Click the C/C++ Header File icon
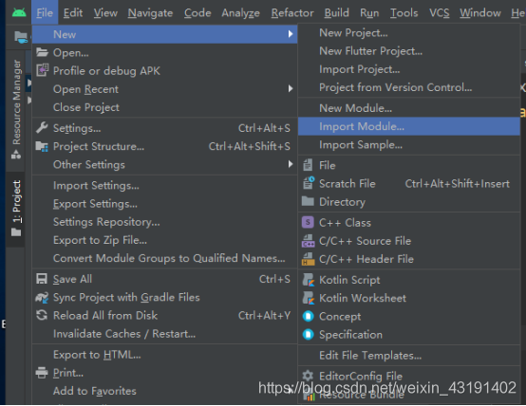Screen dimensions: 526x406 (x=308, y=259)
